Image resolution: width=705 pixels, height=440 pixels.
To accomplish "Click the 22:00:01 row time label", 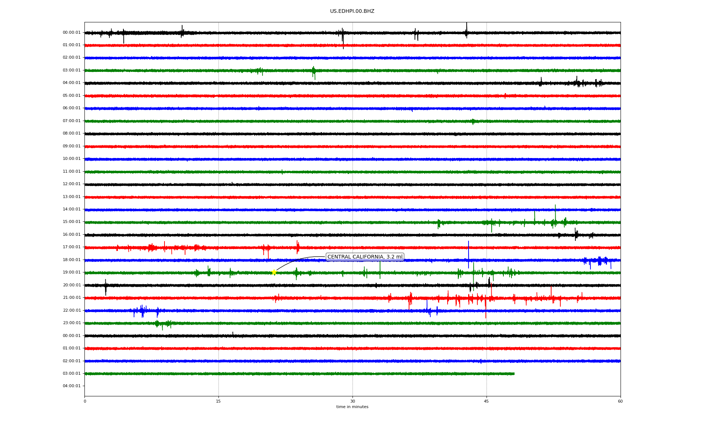I will coord(72,311).
